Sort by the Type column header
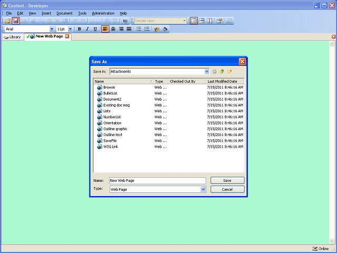 [160, 81]
